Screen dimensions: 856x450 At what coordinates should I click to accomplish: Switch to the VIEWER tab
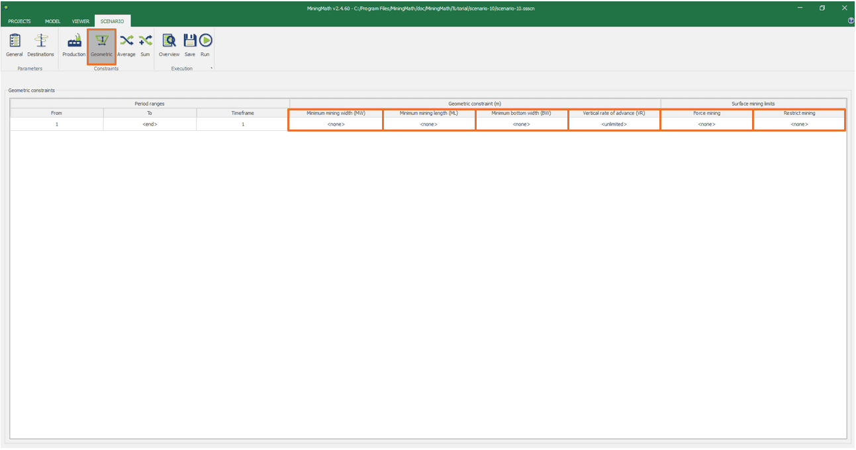click(x=80, y=21)
